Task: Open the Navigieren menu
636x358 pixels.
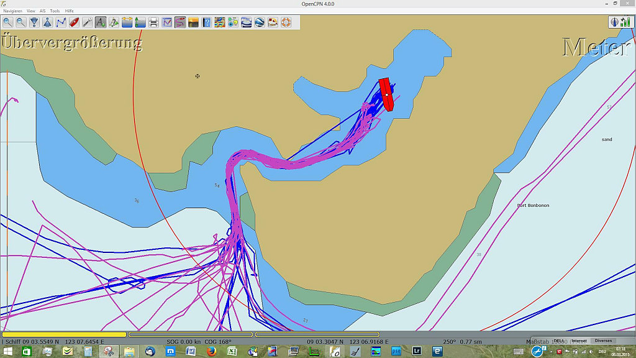Action: [x=12, y=11]
